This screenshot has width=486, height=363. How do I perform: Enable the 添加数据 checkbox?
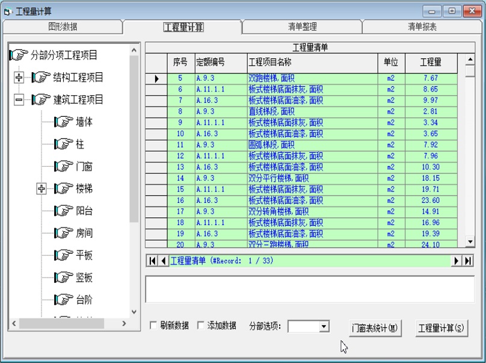pyautogui.click(x=201, y=325)
